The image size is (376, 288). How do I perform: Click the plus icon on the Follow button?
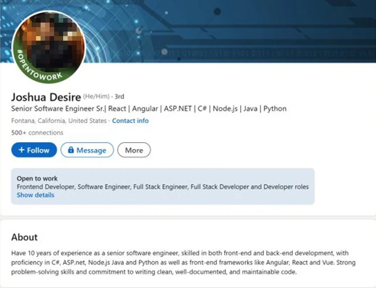21,150
